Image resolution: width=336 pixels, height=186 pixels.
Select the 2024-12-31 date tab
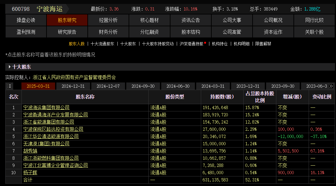(73, 86)
